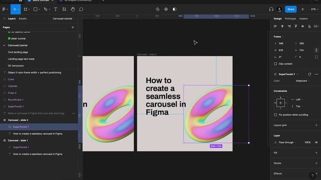Click the Create component icon in the toolbar
Screen dimensions: 321x180
(x=166, y=9)
